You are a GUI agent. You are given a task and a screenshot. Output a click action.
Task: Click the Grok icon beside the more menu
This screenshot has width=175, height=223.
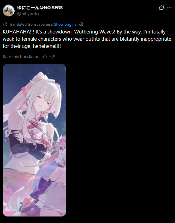coord(162,7)
